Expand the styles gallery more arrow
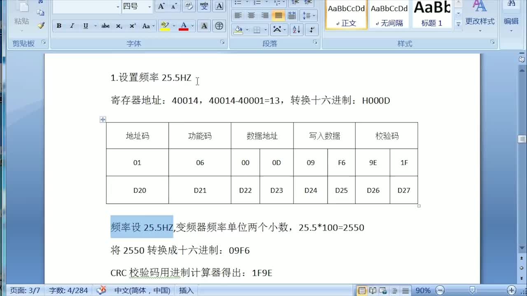The image size is (527, 296). tap(458, 24)
